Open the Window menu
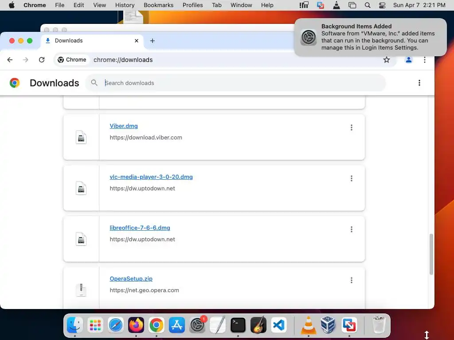 click(x=241, y=5)
